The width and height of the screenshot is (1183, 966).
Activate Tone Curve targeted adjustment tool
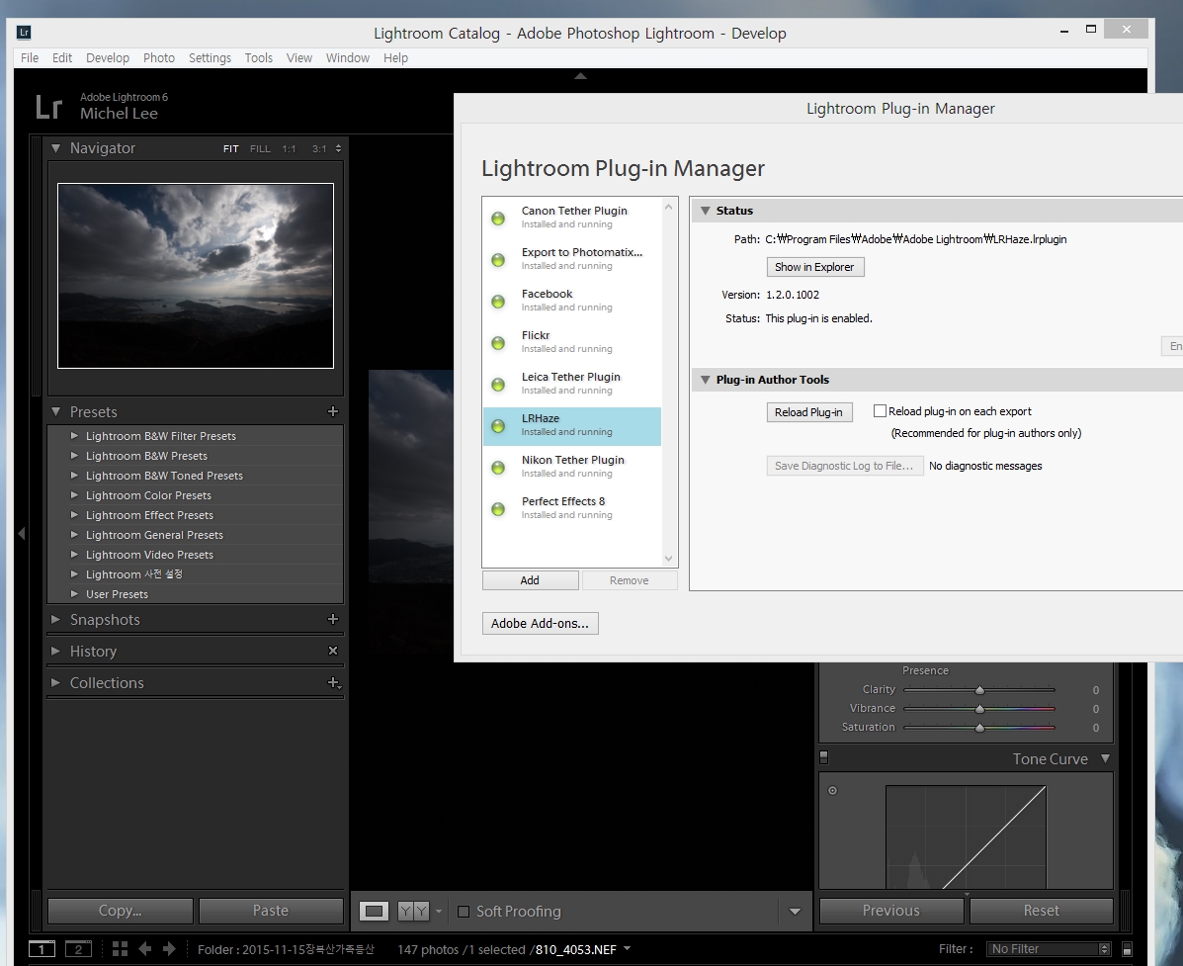(832, 791)
